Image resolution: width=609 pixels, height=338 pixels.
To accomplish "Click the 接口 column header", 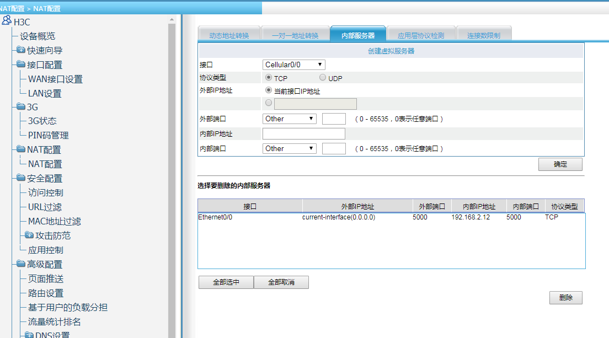I will click(250, 206).
